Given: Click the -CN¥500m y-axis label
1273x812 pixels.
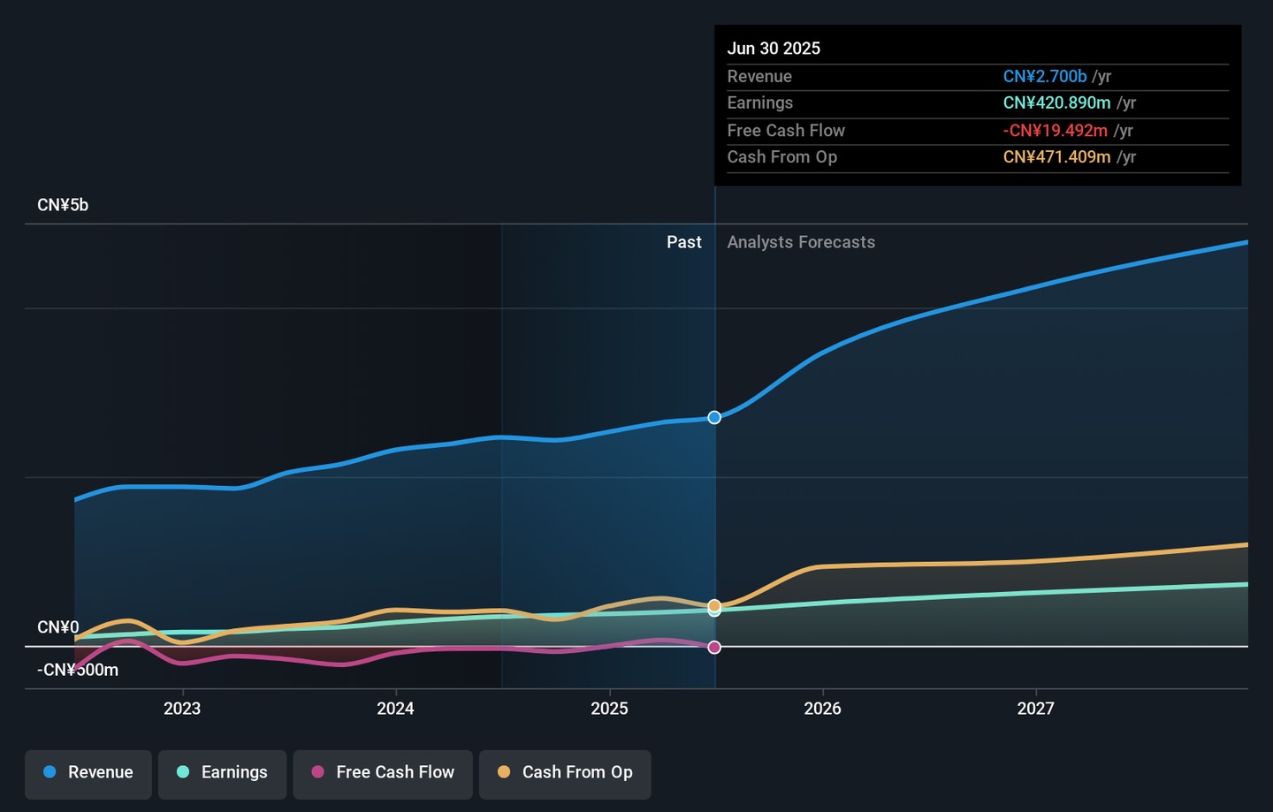Looking at the screenshot, I should 78,670.
